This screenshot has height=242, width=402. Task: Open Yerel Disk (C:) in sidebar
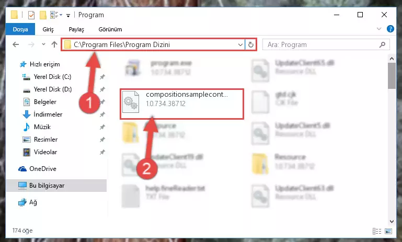point(53,77)
